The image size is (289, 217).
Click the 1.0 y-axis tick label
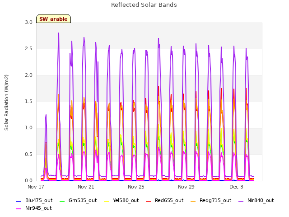[28, 127]
